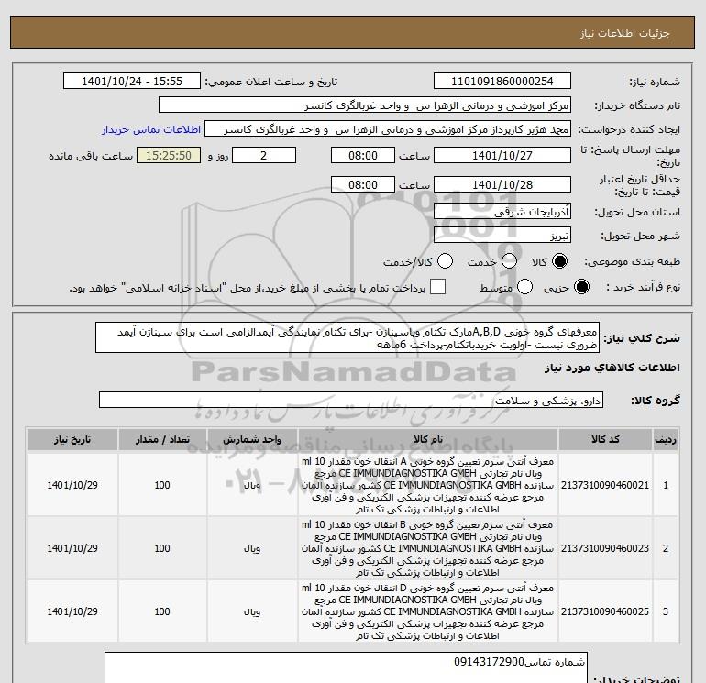Click the announcement date field 1401/10/24 - 15:55

click(x=132, y=81)
